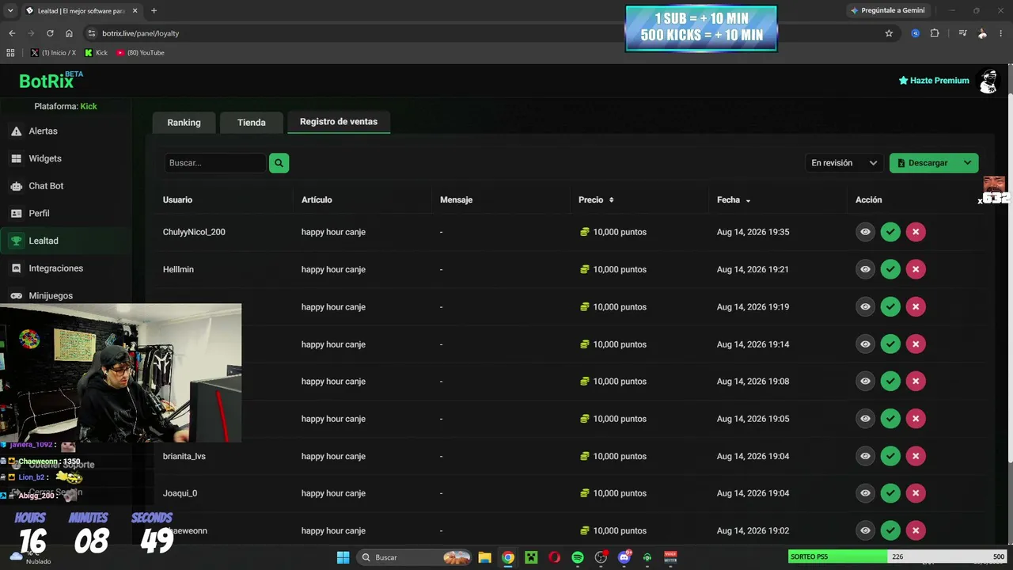This screenshot has width=1013, height=570.
Task: Open the YouTube bookmark
Action: coord(141,53)
